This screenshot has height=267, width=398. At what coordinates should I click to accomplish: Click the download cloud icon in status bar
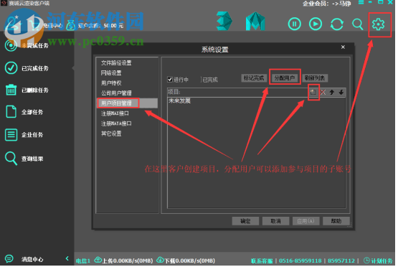(160, 260)
